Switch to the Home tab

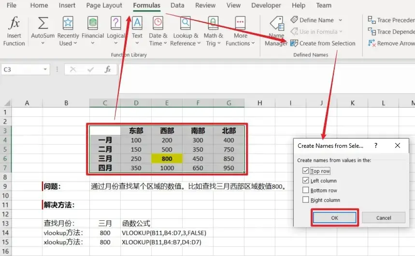pyautogui.click(x=39, y=5)
